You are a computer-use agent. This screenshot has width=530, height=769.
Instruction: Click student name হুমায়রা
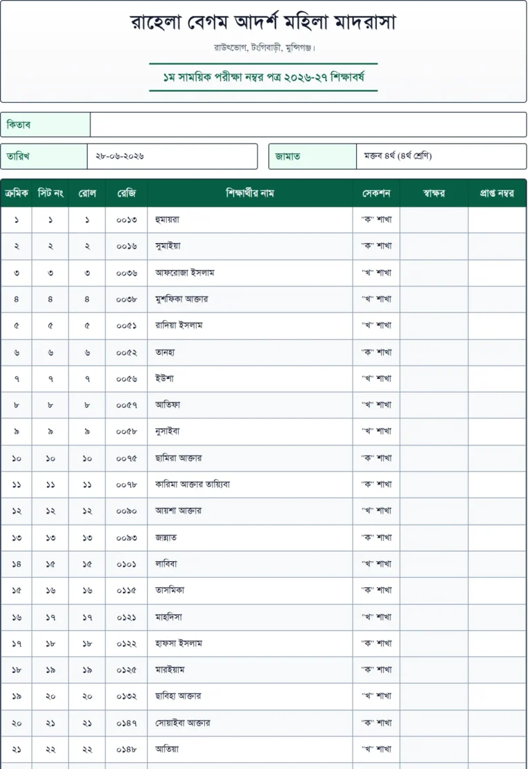[x=167, y=220]
